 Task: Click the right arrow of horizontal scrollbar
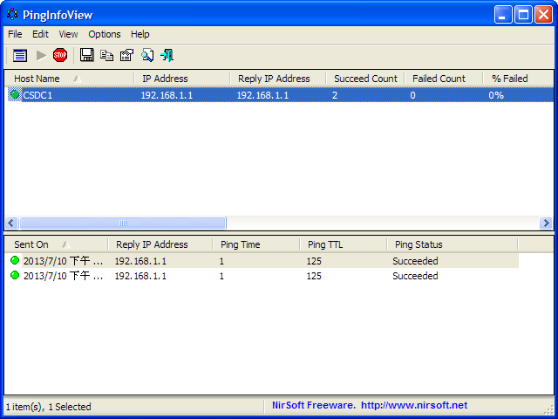tap(546, 223)
